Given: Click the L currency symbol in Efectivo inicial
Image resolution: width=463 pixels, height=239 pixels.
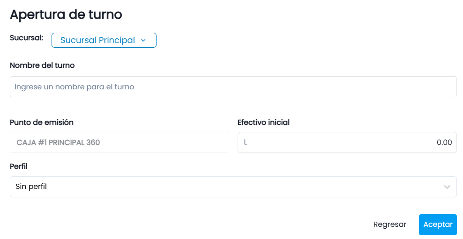Looking at the screenshot, I should coord(246,142).
